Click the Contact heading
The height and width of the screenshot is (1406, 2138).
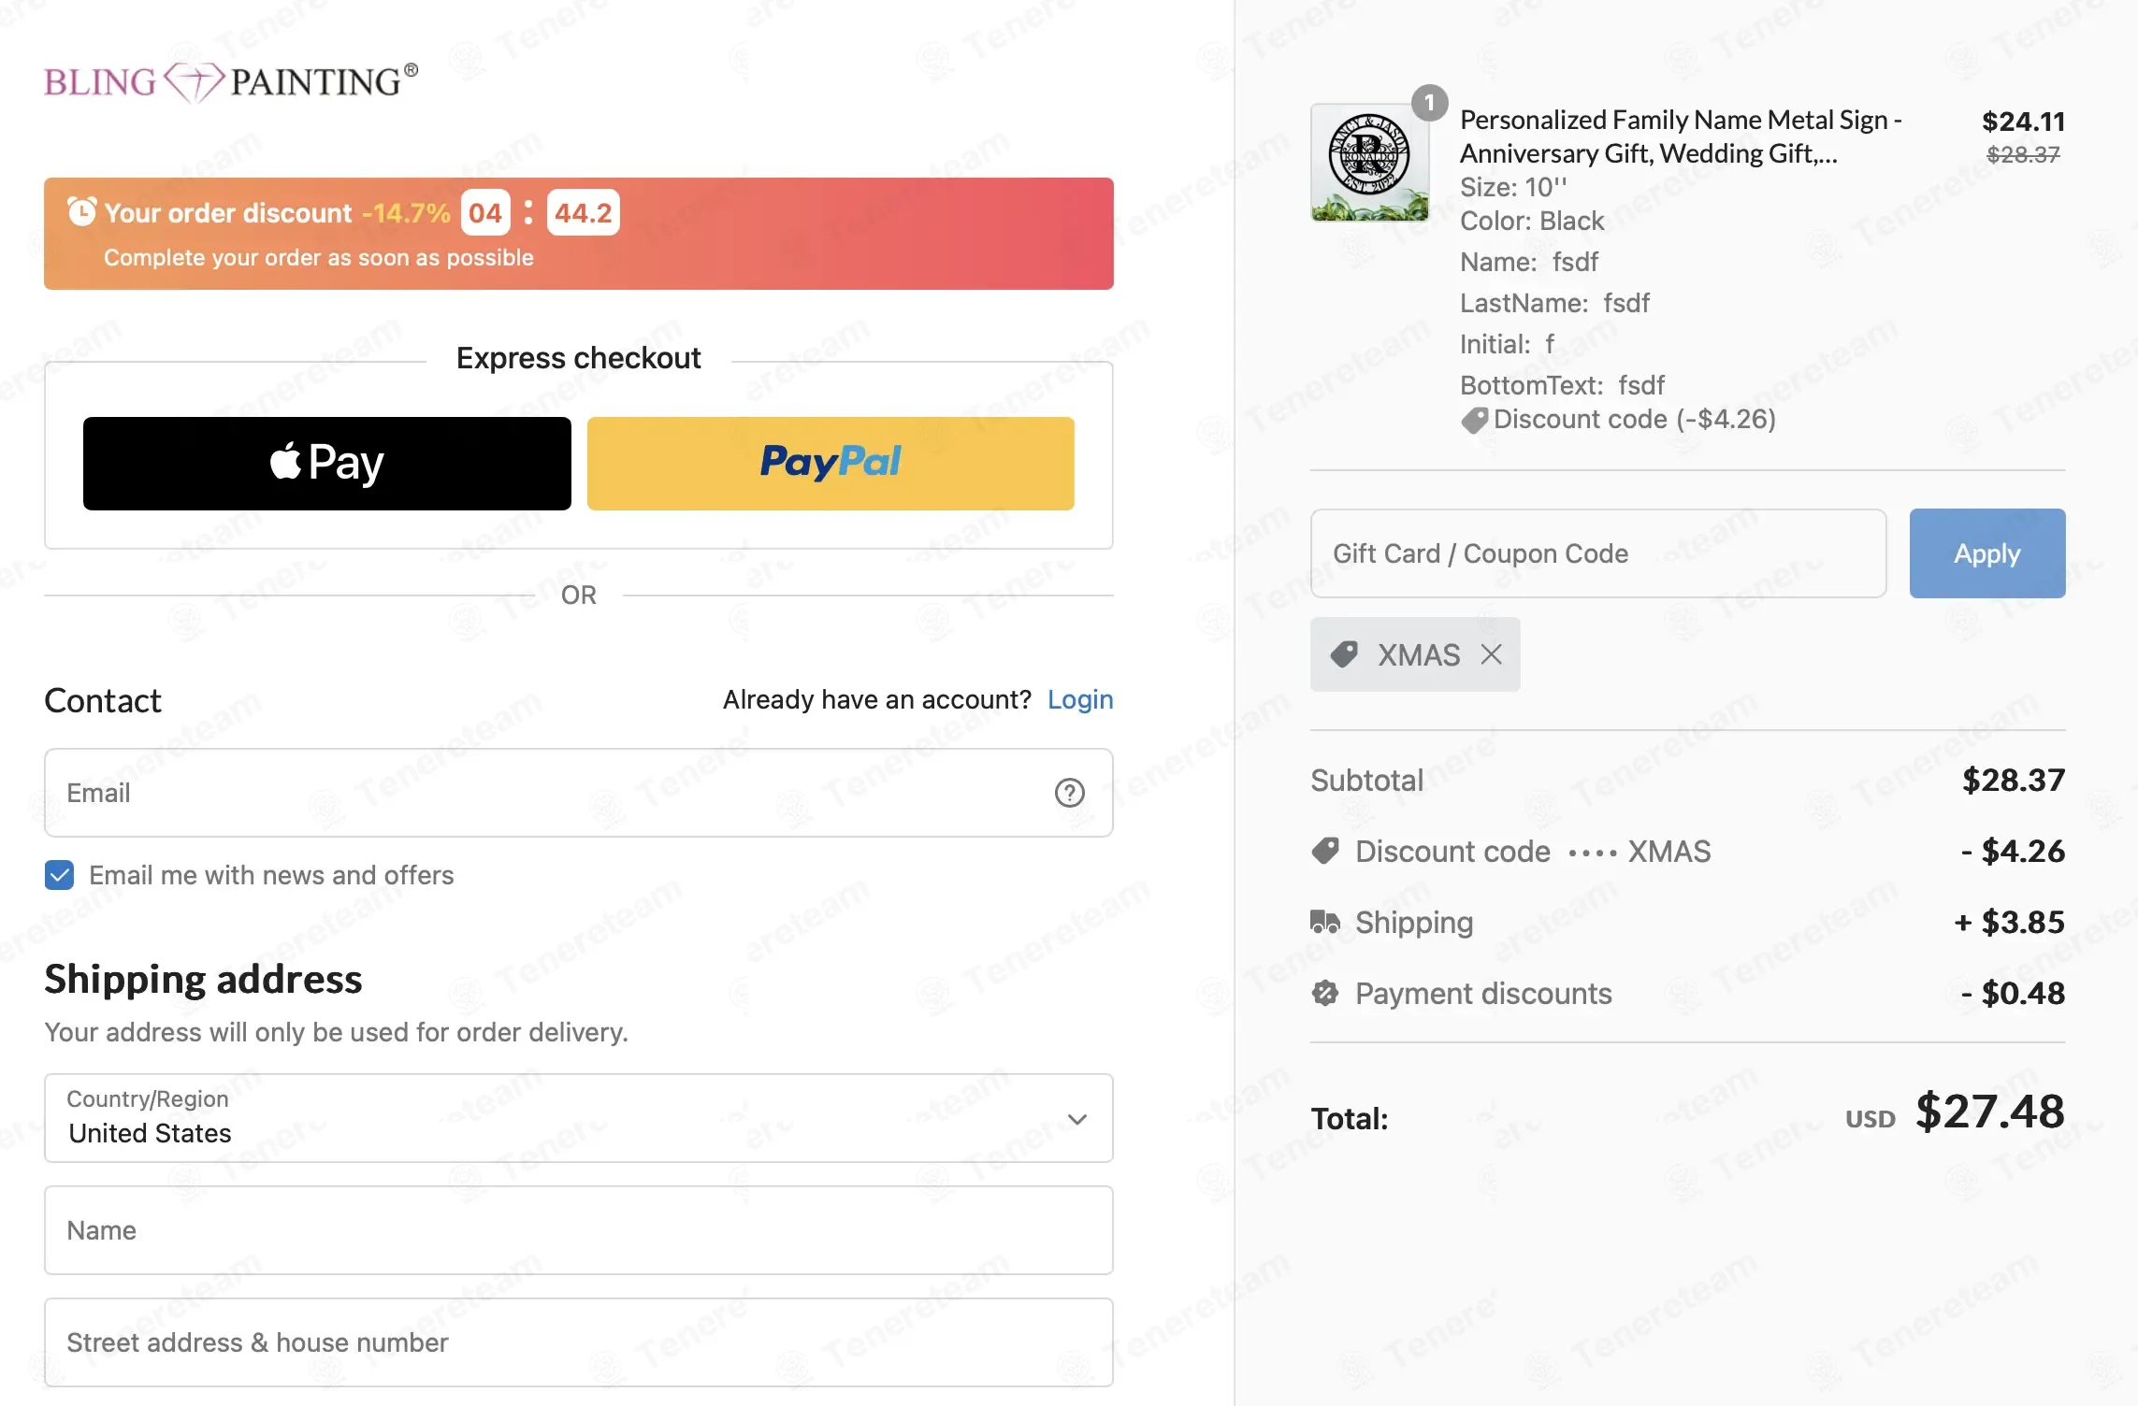(x=103, y=700)
